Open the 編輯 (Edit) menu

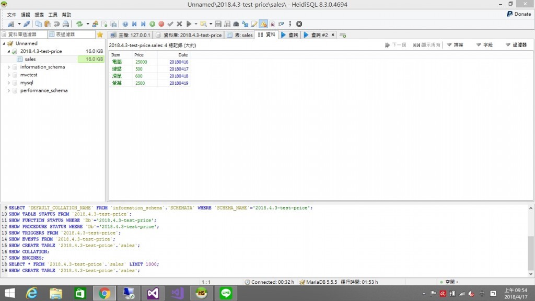click(25, 15)
